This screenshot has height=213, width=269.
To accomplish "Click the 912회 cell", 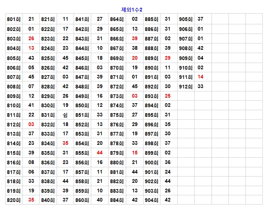I will (186, 87).
